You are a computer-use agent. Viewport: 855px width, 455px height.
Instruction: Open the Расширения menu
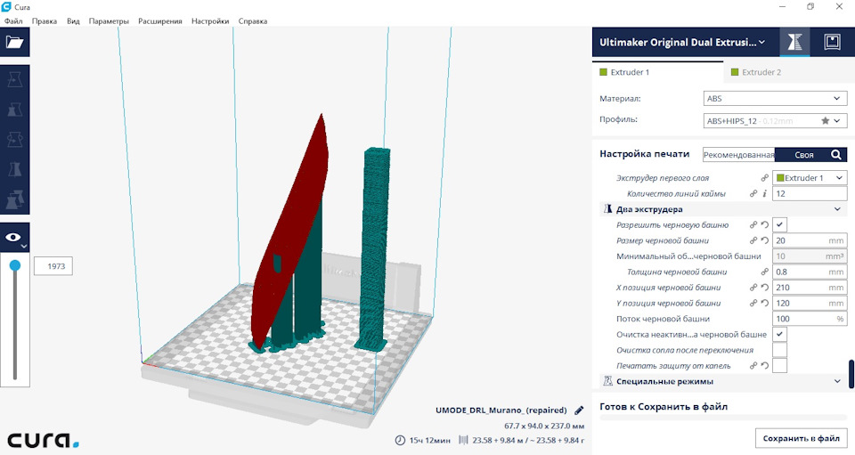click(x=159, y=21)
